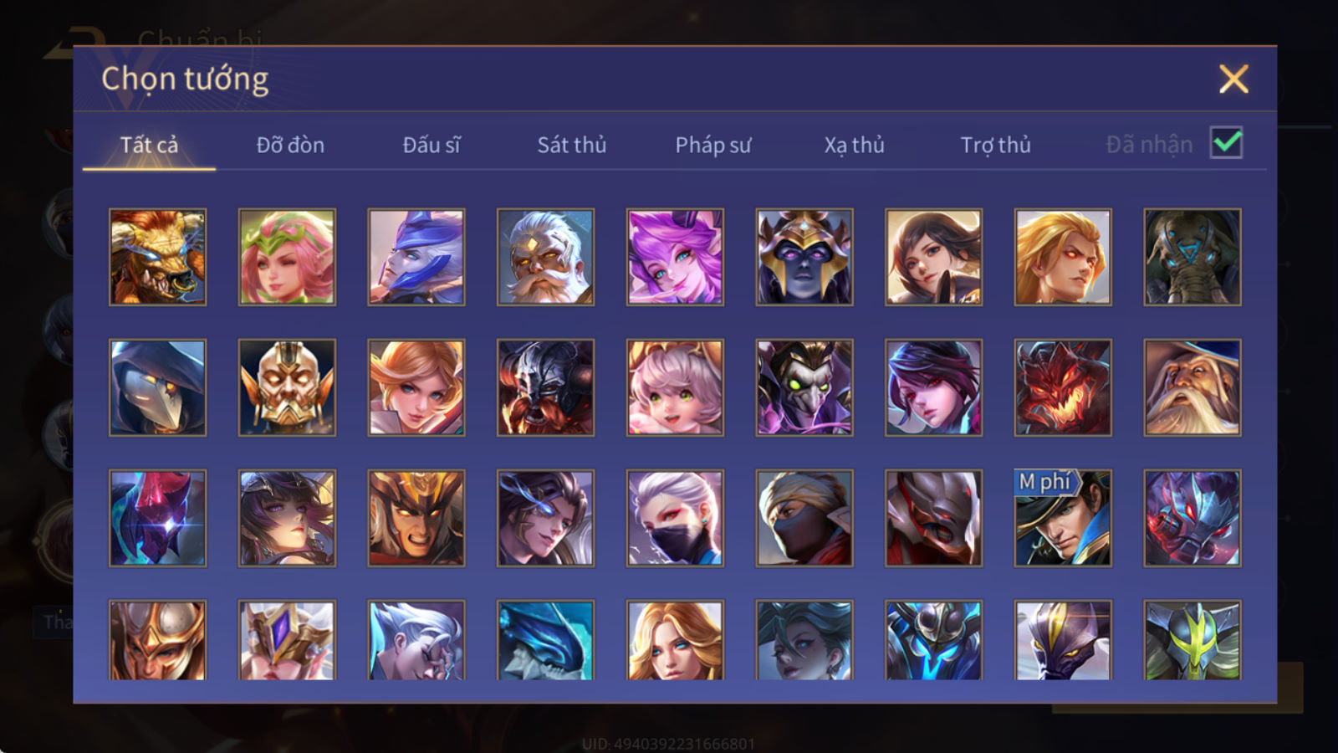
Task: Select the red lava demon hero
Action: click(x=1063, y=387)
